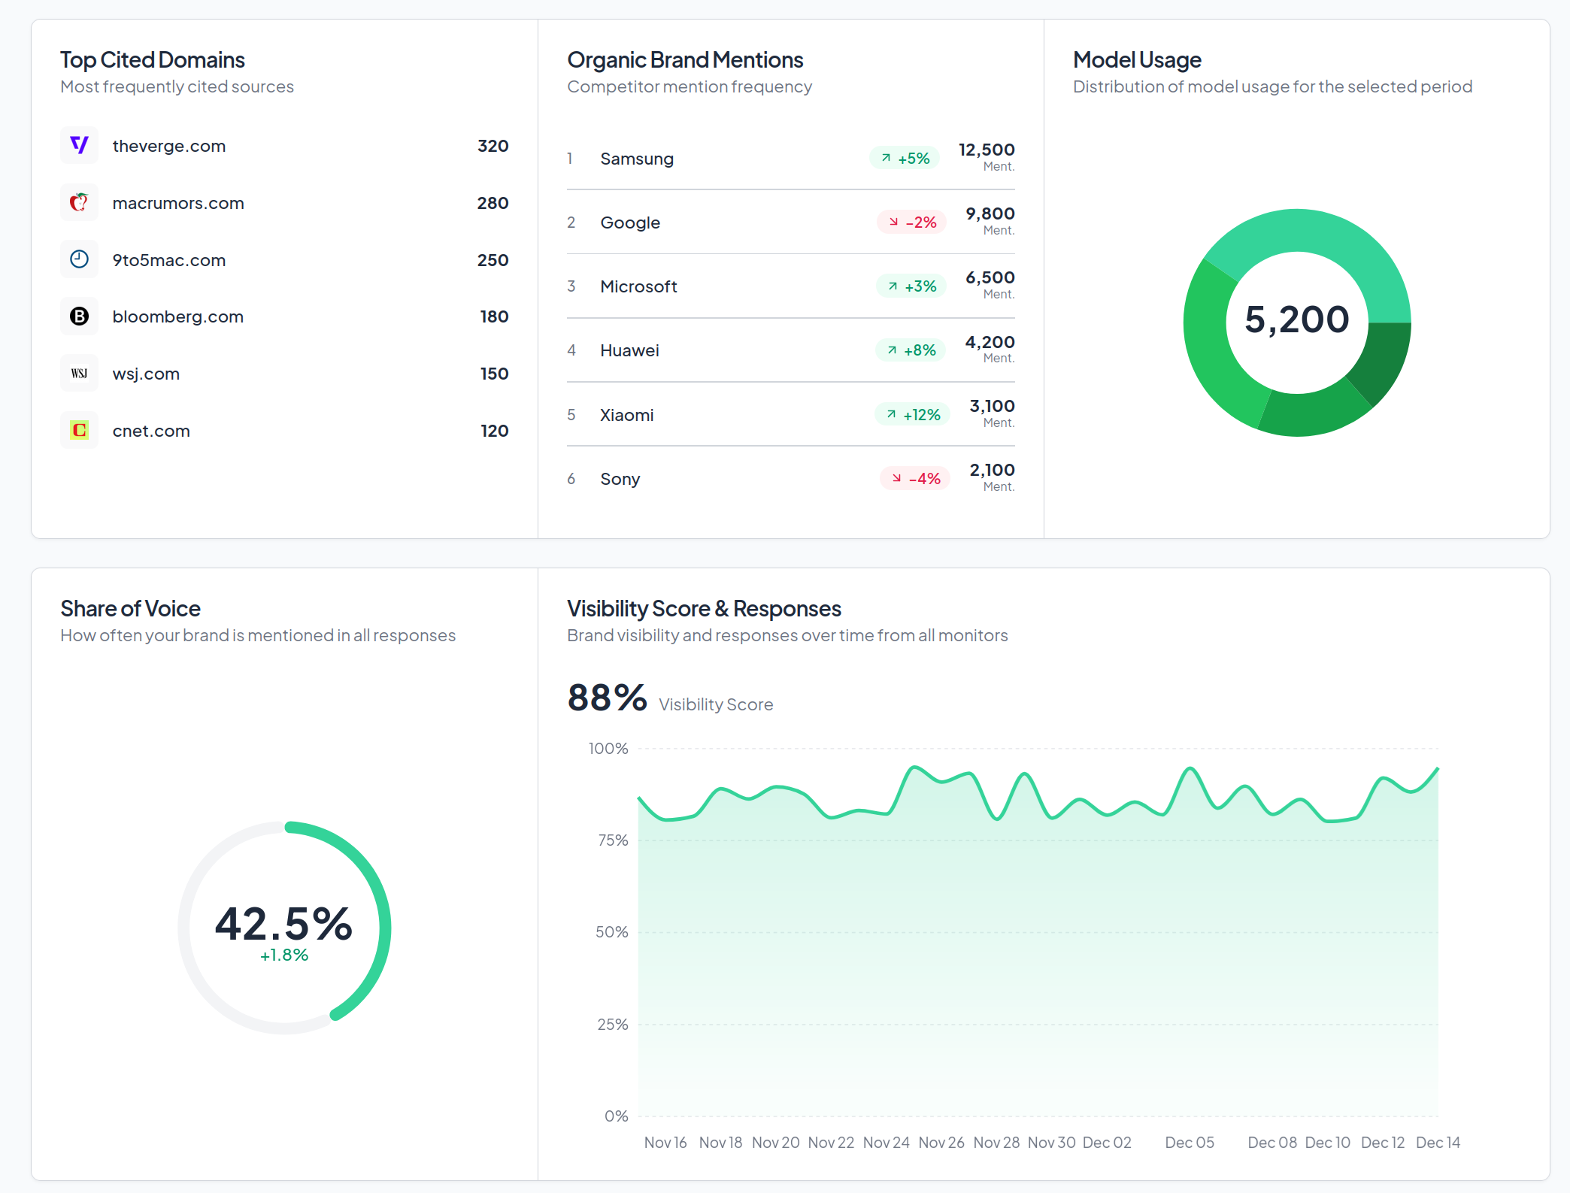Open the macrumors.com domain link
Viewport: 1570px width, 1193px height.
click(178, 203)
